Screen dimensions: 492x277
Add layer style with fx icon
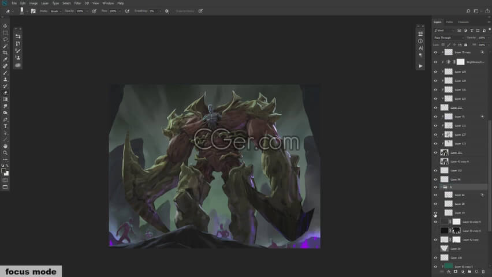449,272
